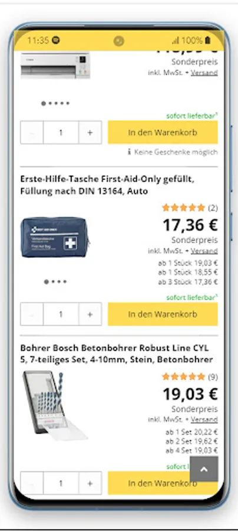Viewport: 238px width, 531px height.
Task: Decrease the printer quantity with minus
Action: [x=32, y=132]
